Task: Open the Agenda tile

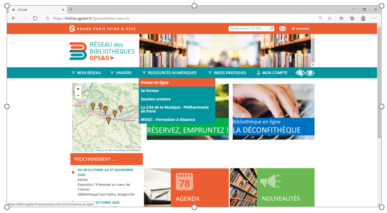Action: coord(199,187)
